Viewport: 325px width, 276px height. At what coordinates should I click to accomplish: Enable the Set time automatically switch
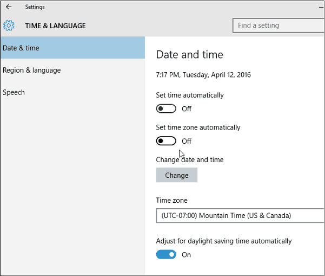point(166,108)
